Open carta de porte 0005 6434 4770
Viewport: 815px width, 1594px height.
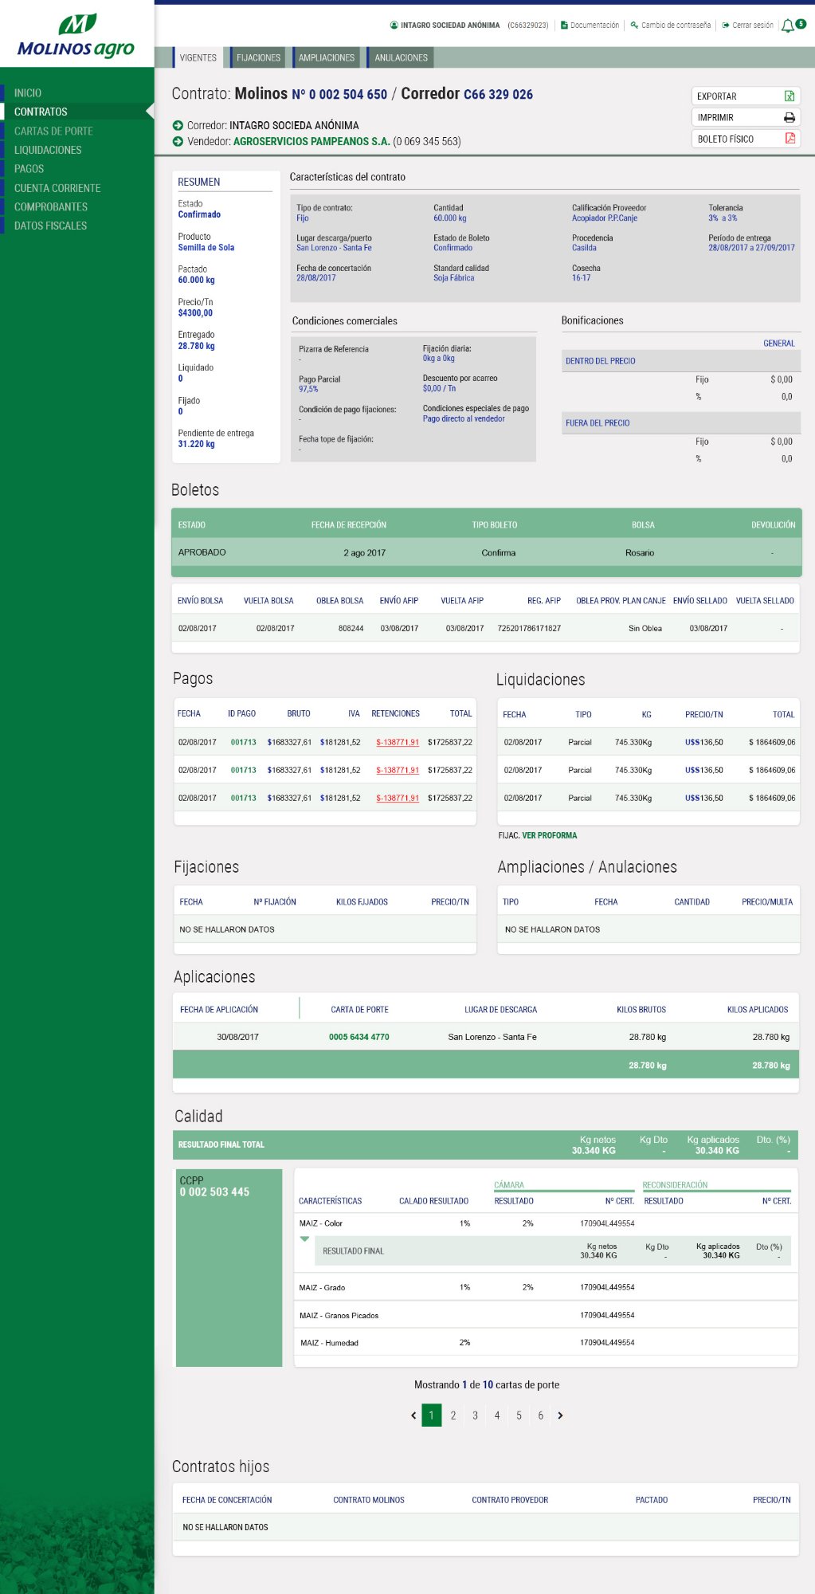tap(359, 1037)
